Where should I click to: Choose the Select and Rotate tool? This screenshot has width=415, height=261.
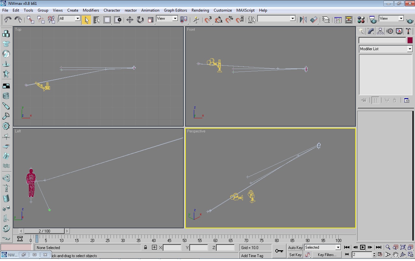[x=140, y=20]
